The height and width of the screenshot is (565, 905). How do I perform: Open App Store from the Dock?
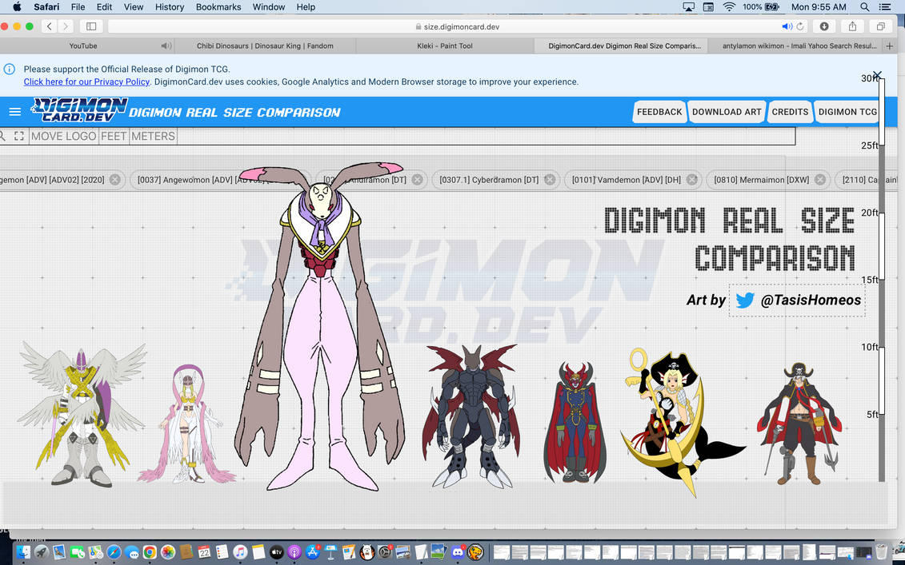point(313,552)
